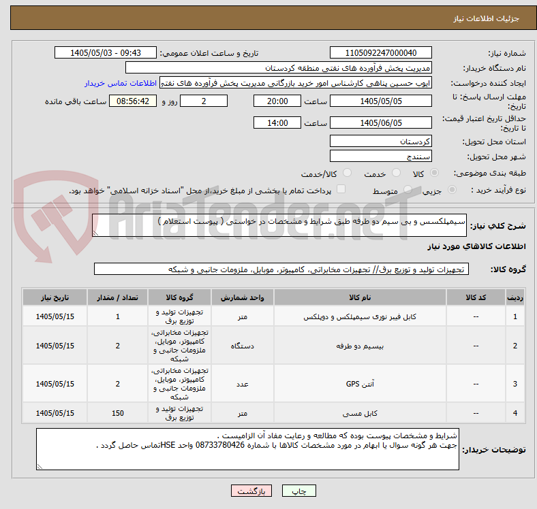This screenshot has height=509, width=537.
Task: Click the کد کالا column header
Action: tap(476, 297)
